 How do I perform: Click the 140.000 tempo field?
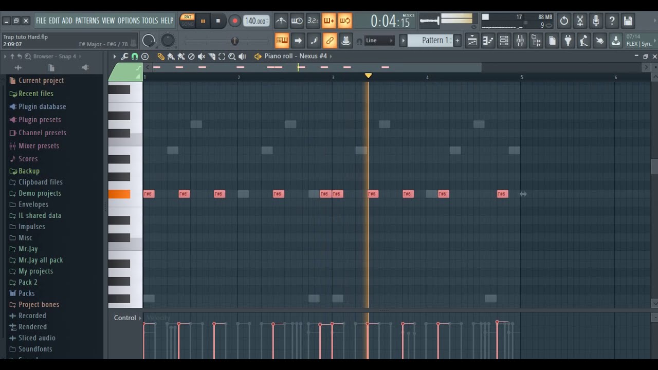(x=256, y=21)
